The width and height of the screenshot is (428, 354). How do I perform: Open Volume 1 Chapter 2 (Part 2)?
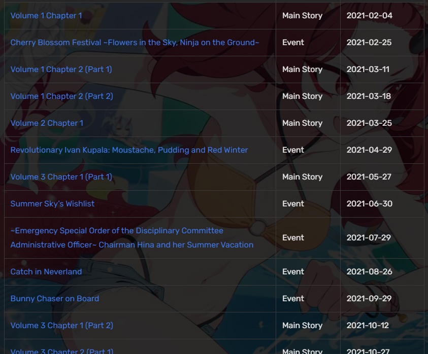[62, 96]
